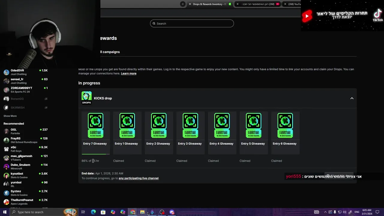Click the KICKS drop DROPS icon
The image size is (384, 216).
tap(86, 98)
